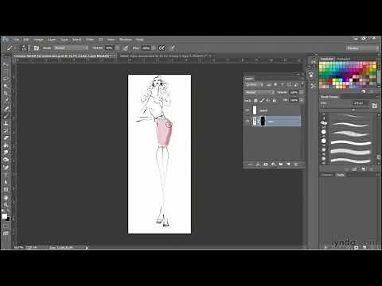
Task: Select the Horizontal Type tool
Action: tap(6, 175)
